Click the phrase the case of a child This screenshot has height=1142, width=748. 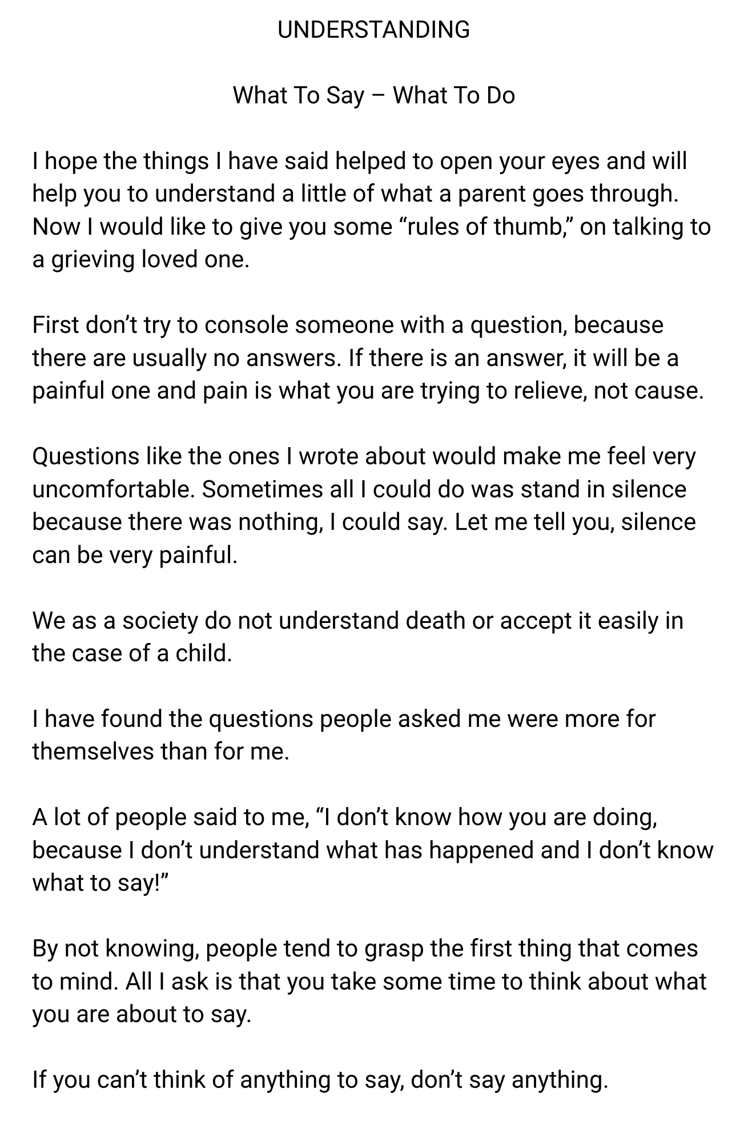132,653
